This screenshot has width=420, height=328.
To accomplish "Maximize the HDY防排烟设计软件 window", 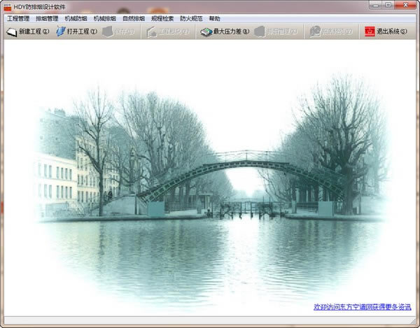I will tap(387, 5).
